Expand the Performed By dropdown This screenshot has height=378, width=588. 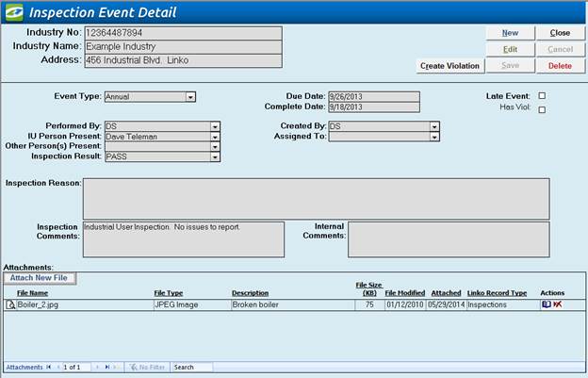click(x=216, y=125)
